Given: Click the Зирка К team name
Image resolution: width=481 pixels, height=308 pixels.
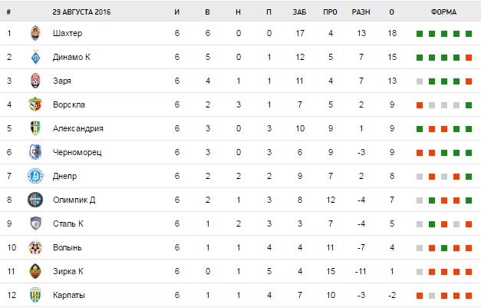Looking at the screenshot, I should point(69,271).
